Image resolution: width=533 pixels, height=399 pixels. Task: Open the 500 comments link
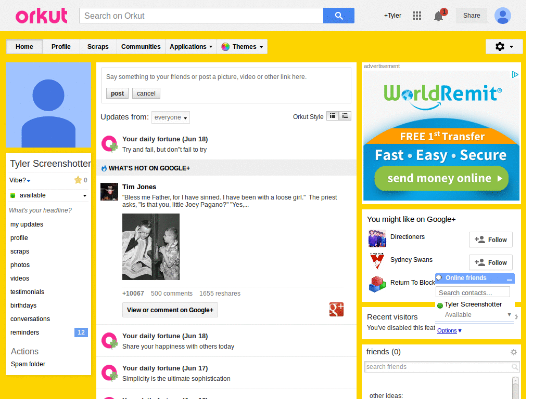click(172, 294)
